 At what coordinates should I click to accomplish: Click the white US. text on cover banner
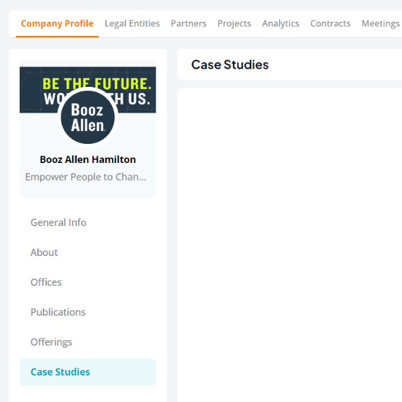pyautogui.click(x=139, y=99)
